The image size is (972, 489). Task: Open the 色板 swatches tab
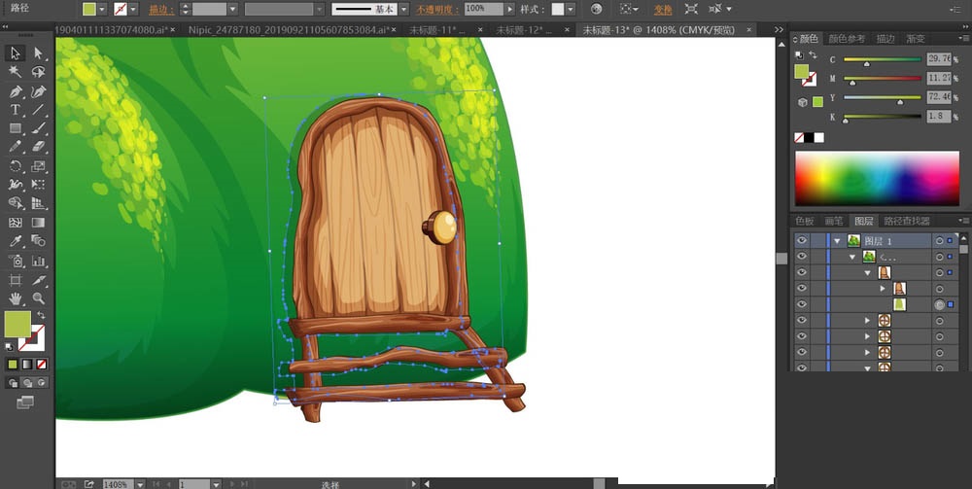coord(804,221)
